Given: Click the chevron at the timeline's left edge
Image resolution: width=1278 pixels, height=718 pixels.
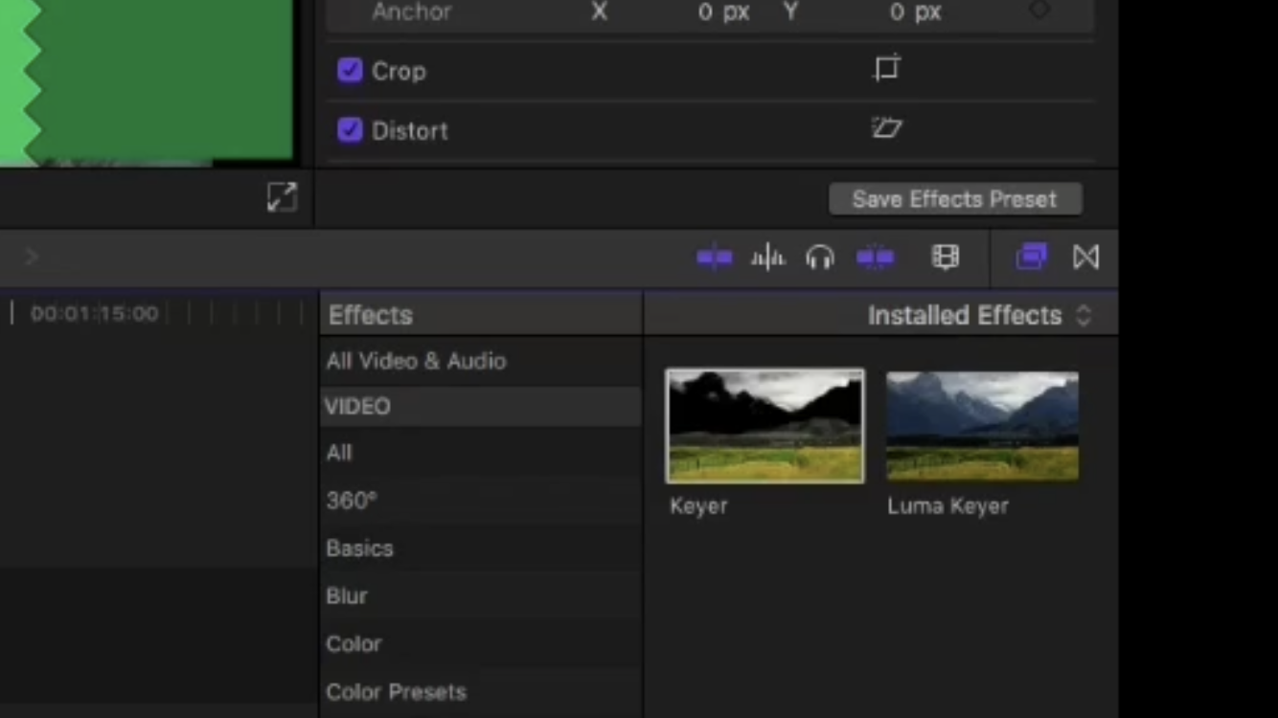Looking at the screenshot, I should pos(31,257).
